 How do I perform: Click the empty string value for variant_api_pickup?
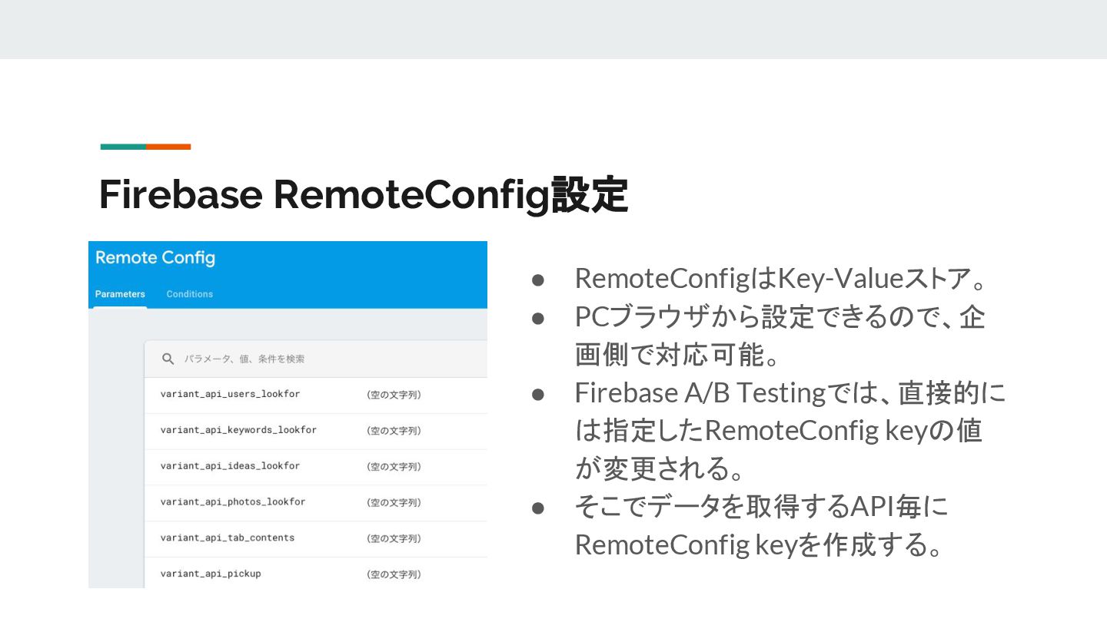(x=394, y=574)
